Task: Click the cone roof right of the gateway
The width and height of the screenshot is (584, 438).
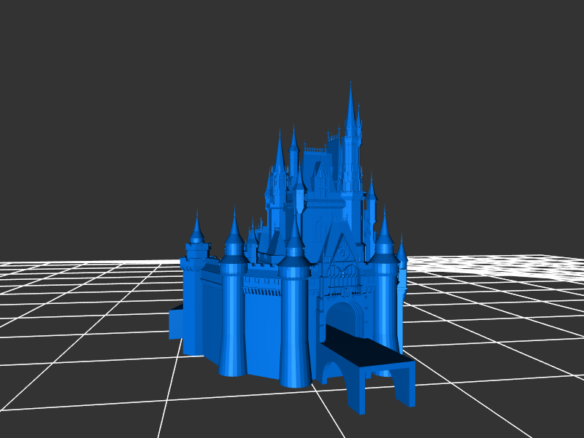Action: pyautogui.click(x=384, y=232)
